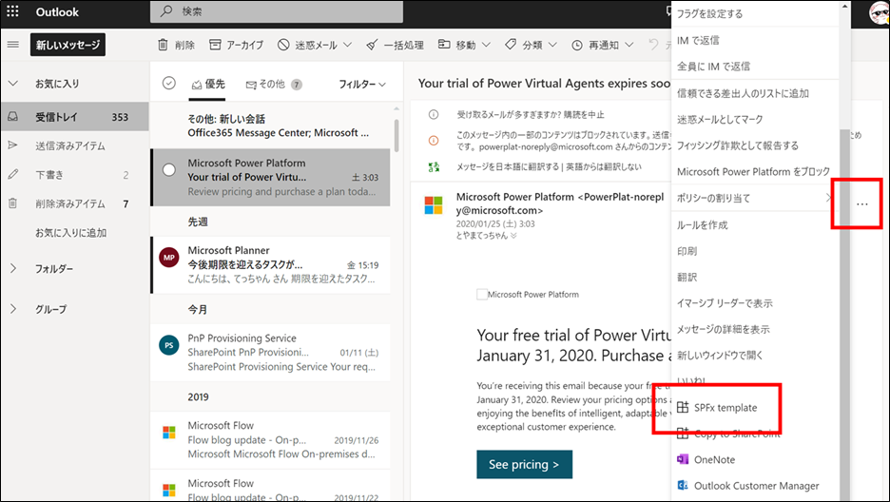Click the 一括処理 sweep icon
Screen dimensions: 890x502
[372, 45]
